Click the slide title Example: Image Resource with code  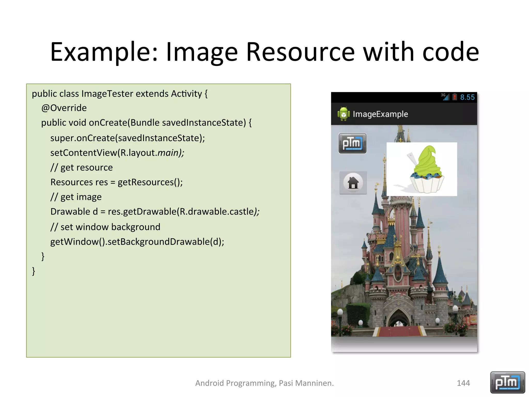pos(264,52)
